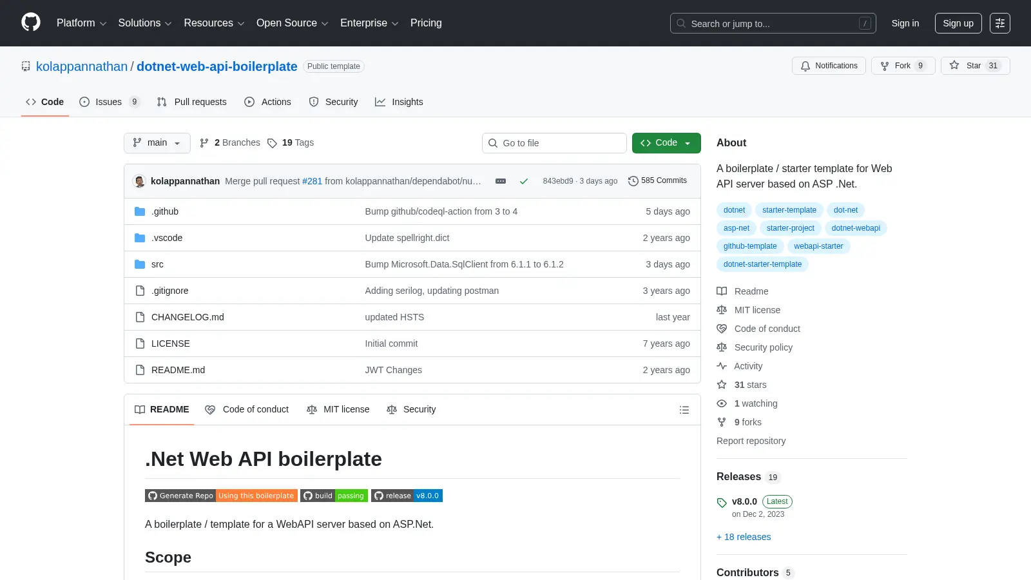The image size is (1031, 580).
Task: Open the GitHub home logo
Action: 31,23
